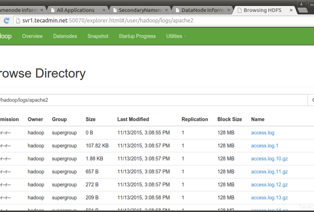The image size is (314, 212).
Task: Open the access.log.1 file link
Action: (265, 146)
